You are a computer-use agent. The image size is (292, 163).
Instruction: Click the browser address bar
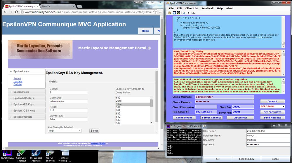(x=88, y=12)
